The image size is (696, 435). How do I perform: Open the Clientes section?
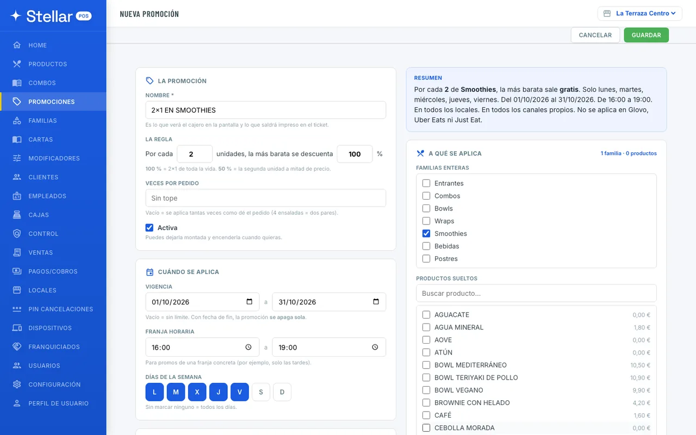point(53,177)
